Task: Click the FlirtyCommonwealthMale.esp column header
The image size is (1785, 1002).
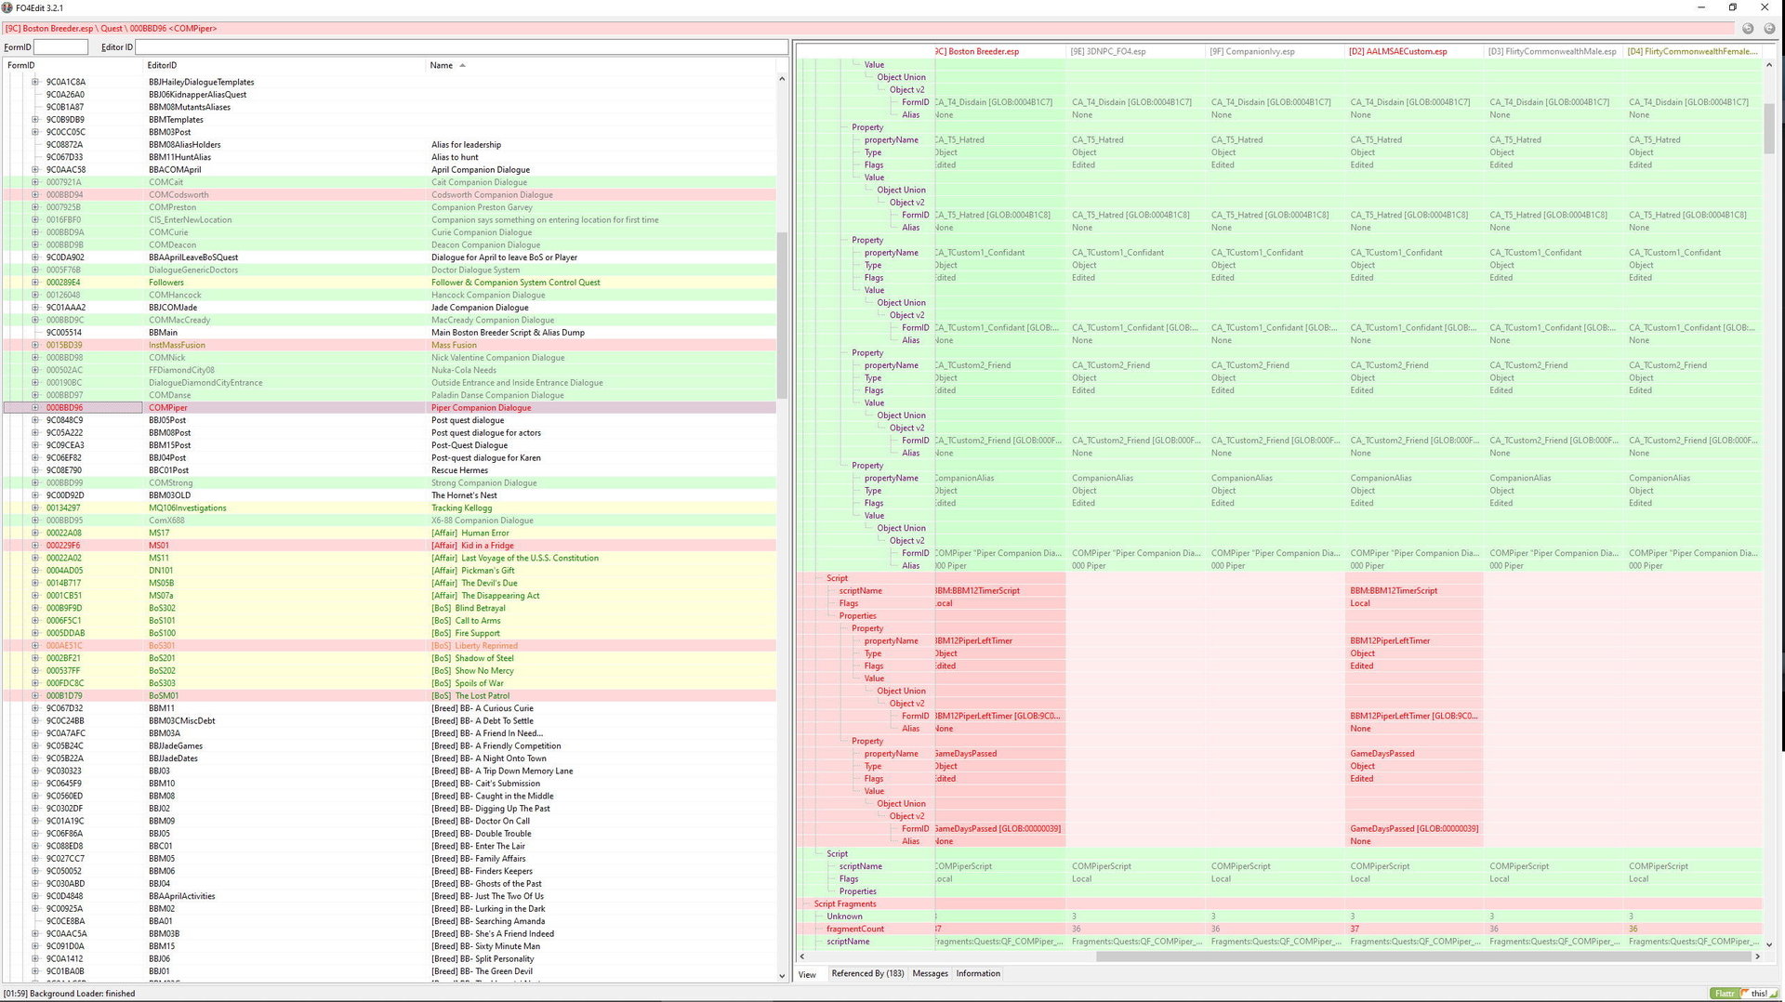Action: point(1554,51)
